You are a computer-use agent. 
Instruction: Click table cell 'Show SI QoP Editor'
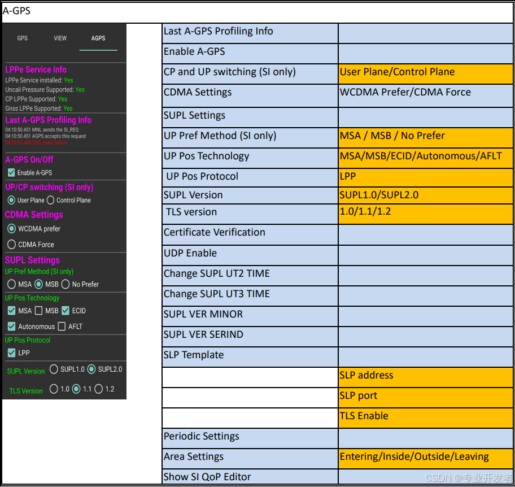[250, 477]
